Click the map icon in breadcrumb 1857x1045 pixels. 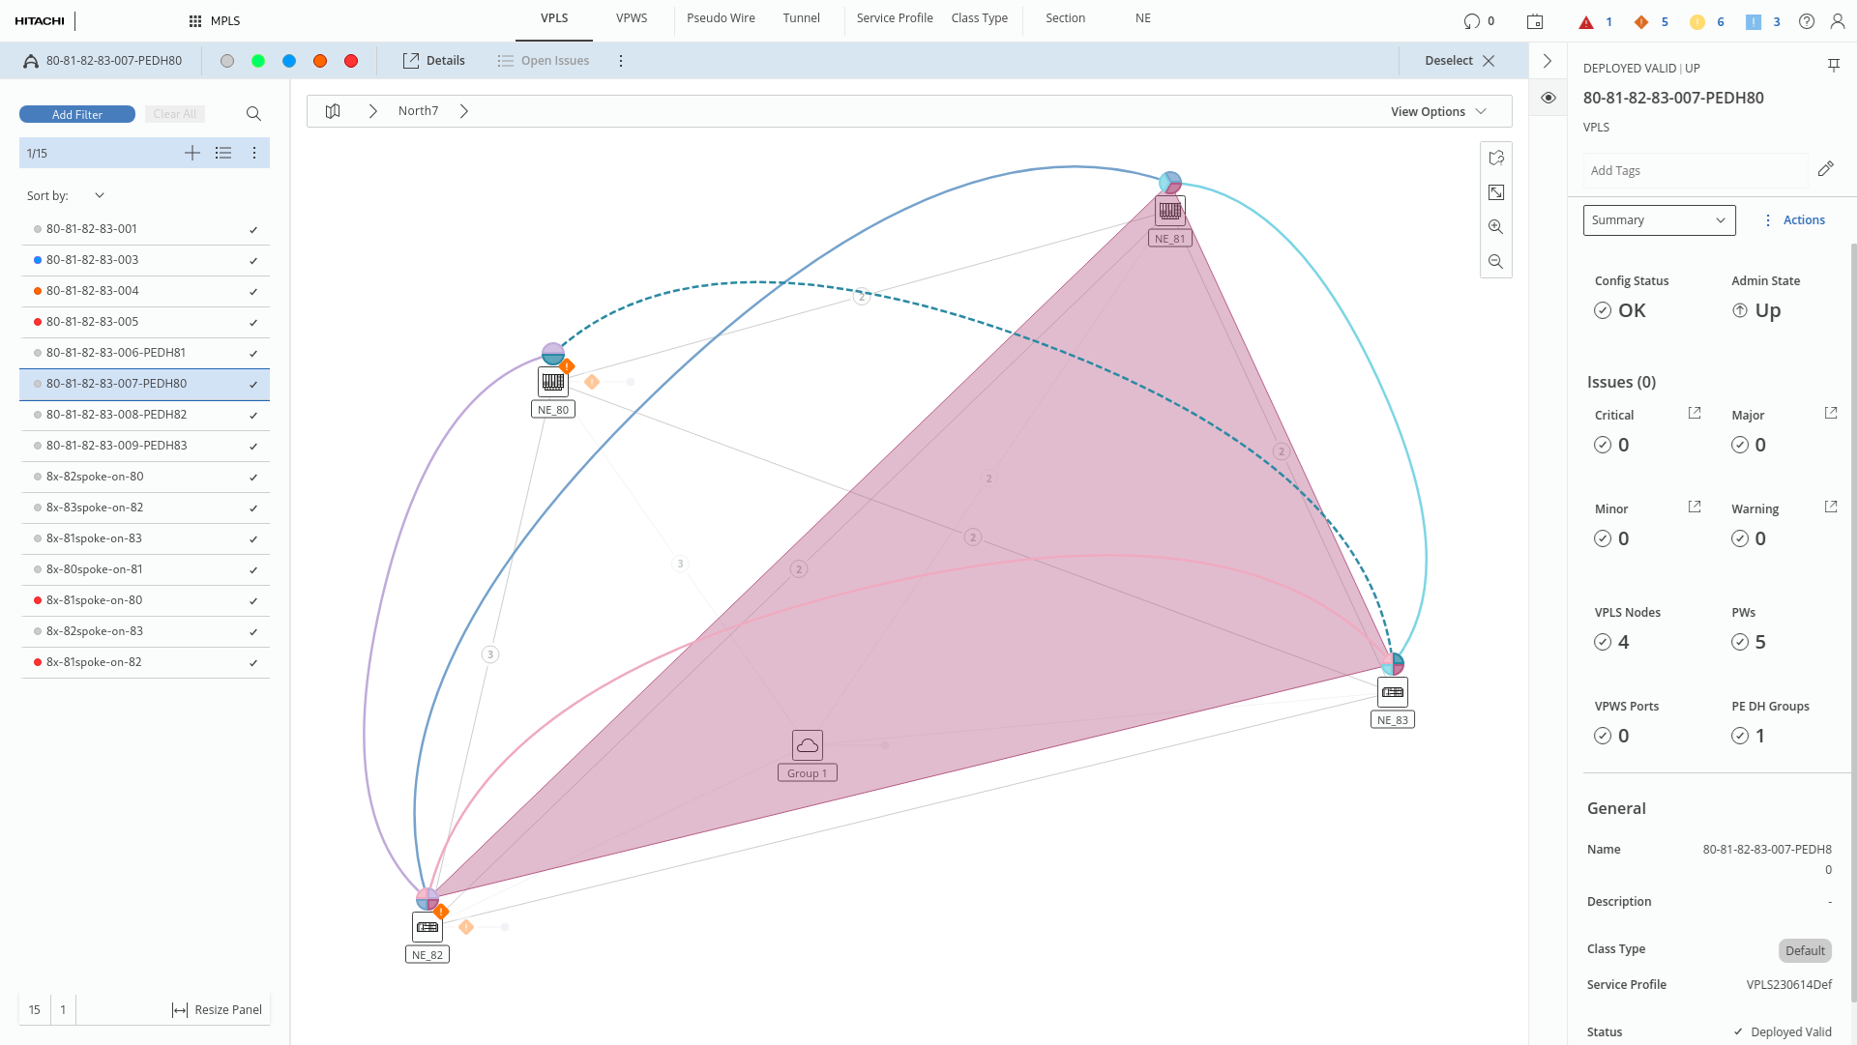pyautogui.click(x=333, y=111)
